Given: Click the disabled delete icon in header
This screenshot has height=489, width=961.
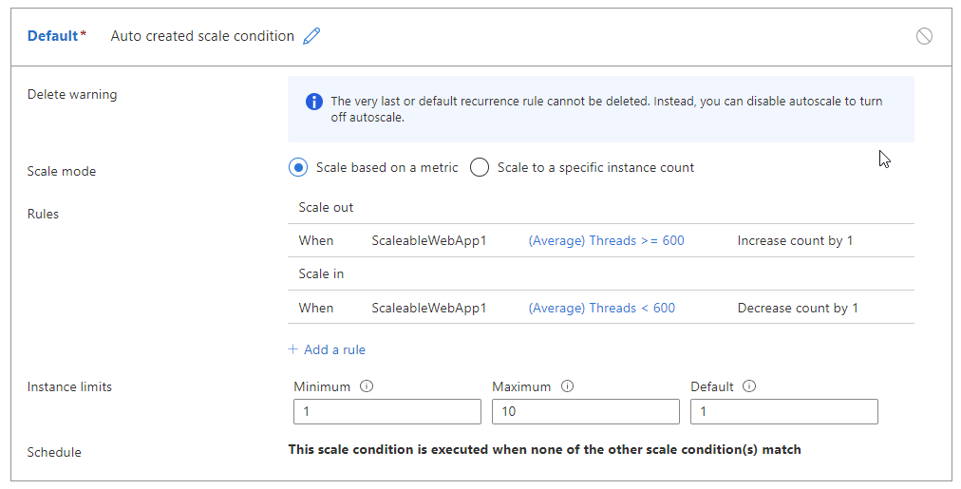Looking at the screenshot, I should coord(924,36).
